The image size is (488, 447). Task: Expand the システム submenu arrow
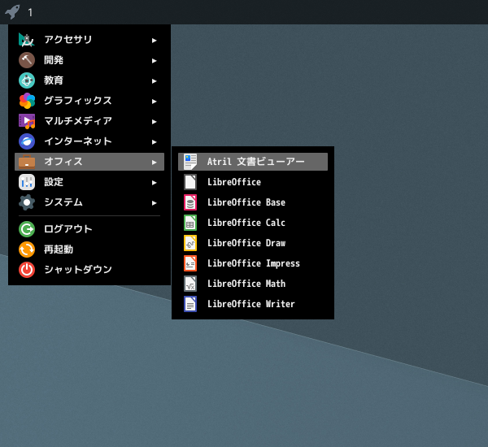coord(154,203)
